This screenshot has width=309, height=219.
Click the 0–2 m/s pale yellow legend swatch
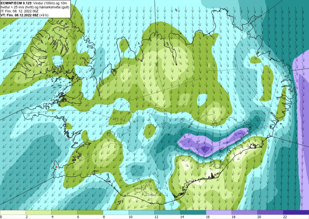(13, 213)
